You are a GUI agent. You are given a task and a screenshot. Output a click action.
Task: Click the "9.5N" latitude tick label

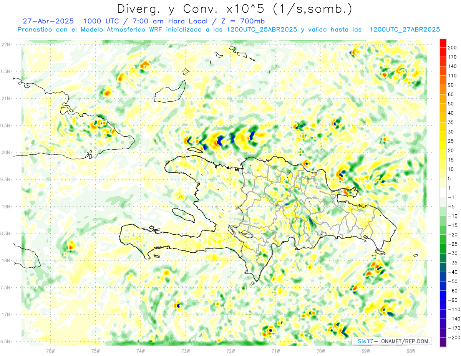click(x=6, y=179)
